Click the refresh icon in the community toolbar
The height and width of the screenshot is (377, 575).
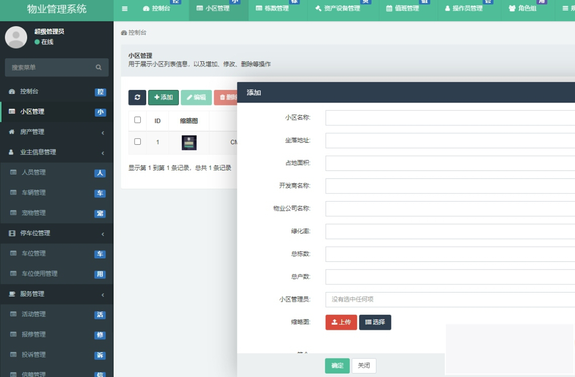click(x=137, y=98)
